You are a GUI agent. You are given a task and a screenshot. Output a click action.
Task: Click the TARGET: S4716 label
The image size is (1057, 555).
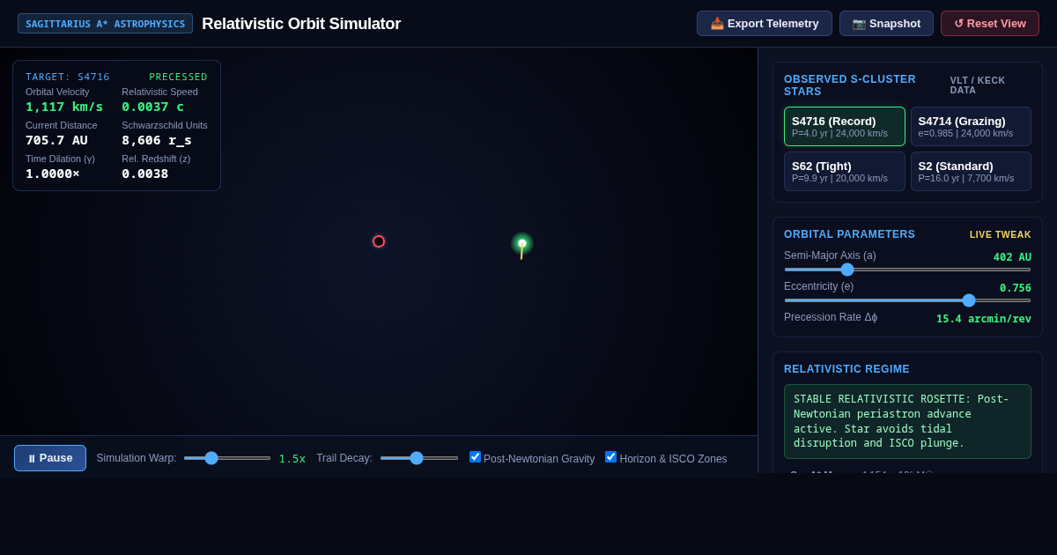pyautogui.click(x=68, y=77)
